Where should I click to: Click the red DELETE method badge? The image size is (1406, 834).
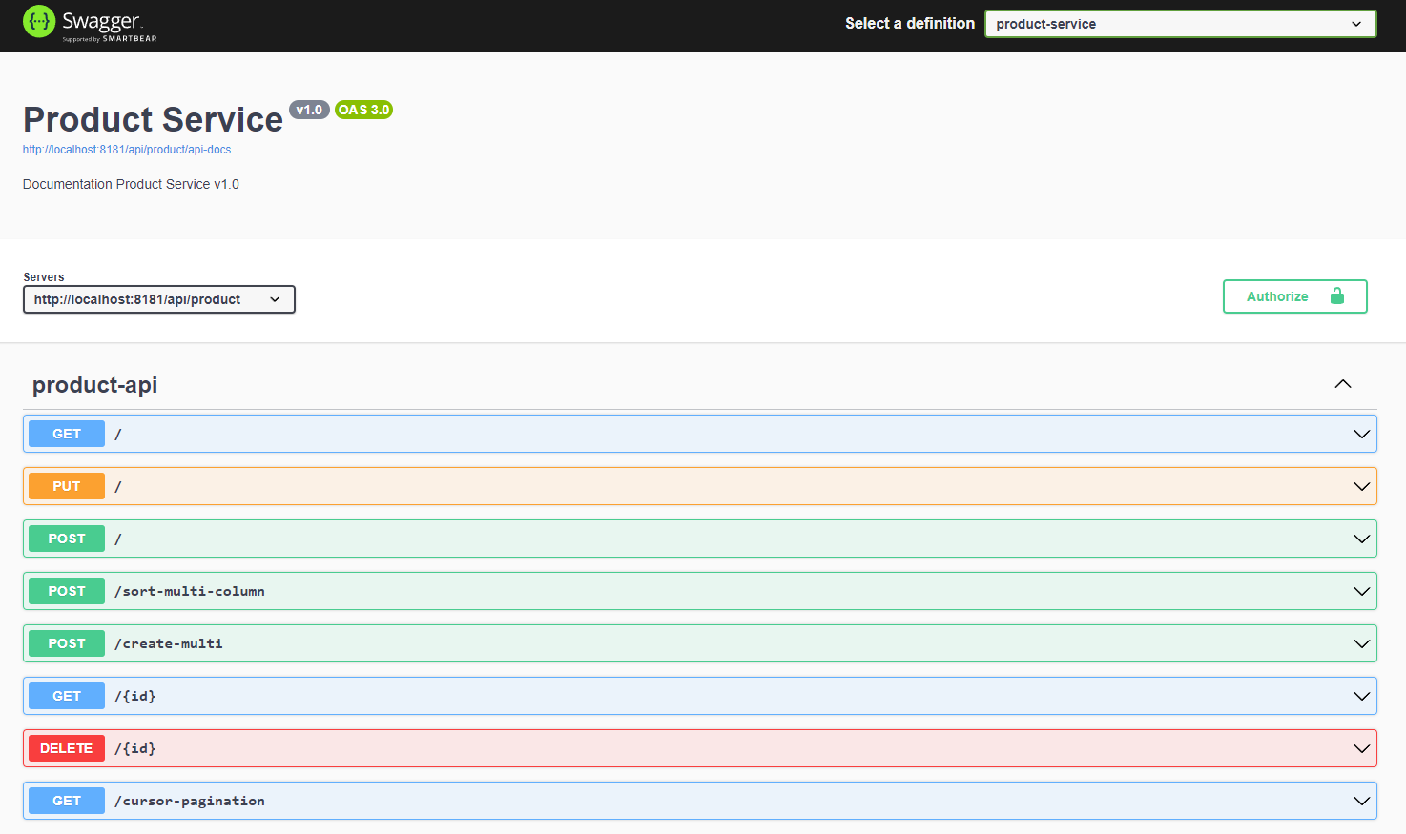pos(67,748)
